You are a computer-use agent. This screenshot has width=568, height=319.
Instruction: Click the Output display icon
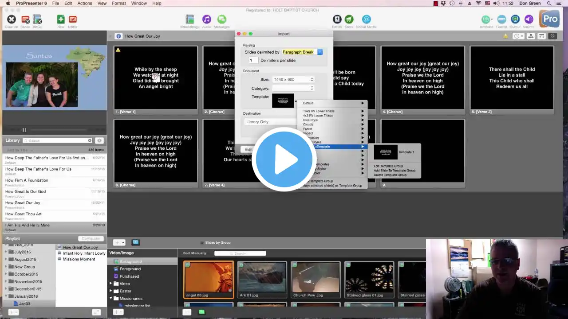[x=515, y=19]
